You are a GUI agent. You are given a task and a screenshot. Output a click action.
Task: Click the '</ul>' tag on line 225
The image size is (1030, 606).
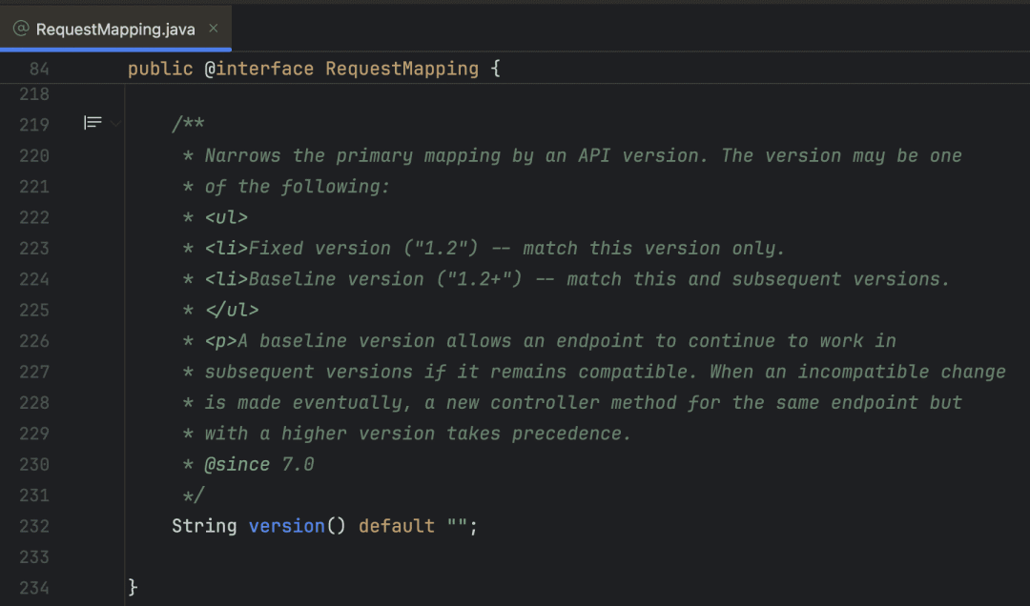(232, 310)
